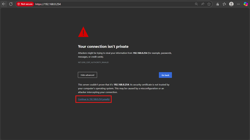Open the Copilot icon
This screenshot has height=140, width=250.
point(246,4)
